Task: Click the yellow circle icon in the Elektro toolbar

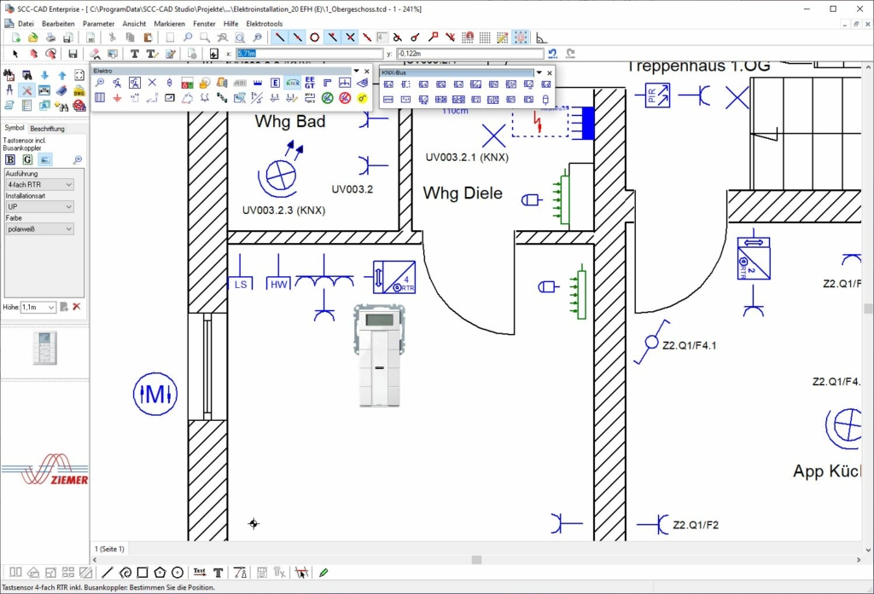Action: (x=362, y=99)
